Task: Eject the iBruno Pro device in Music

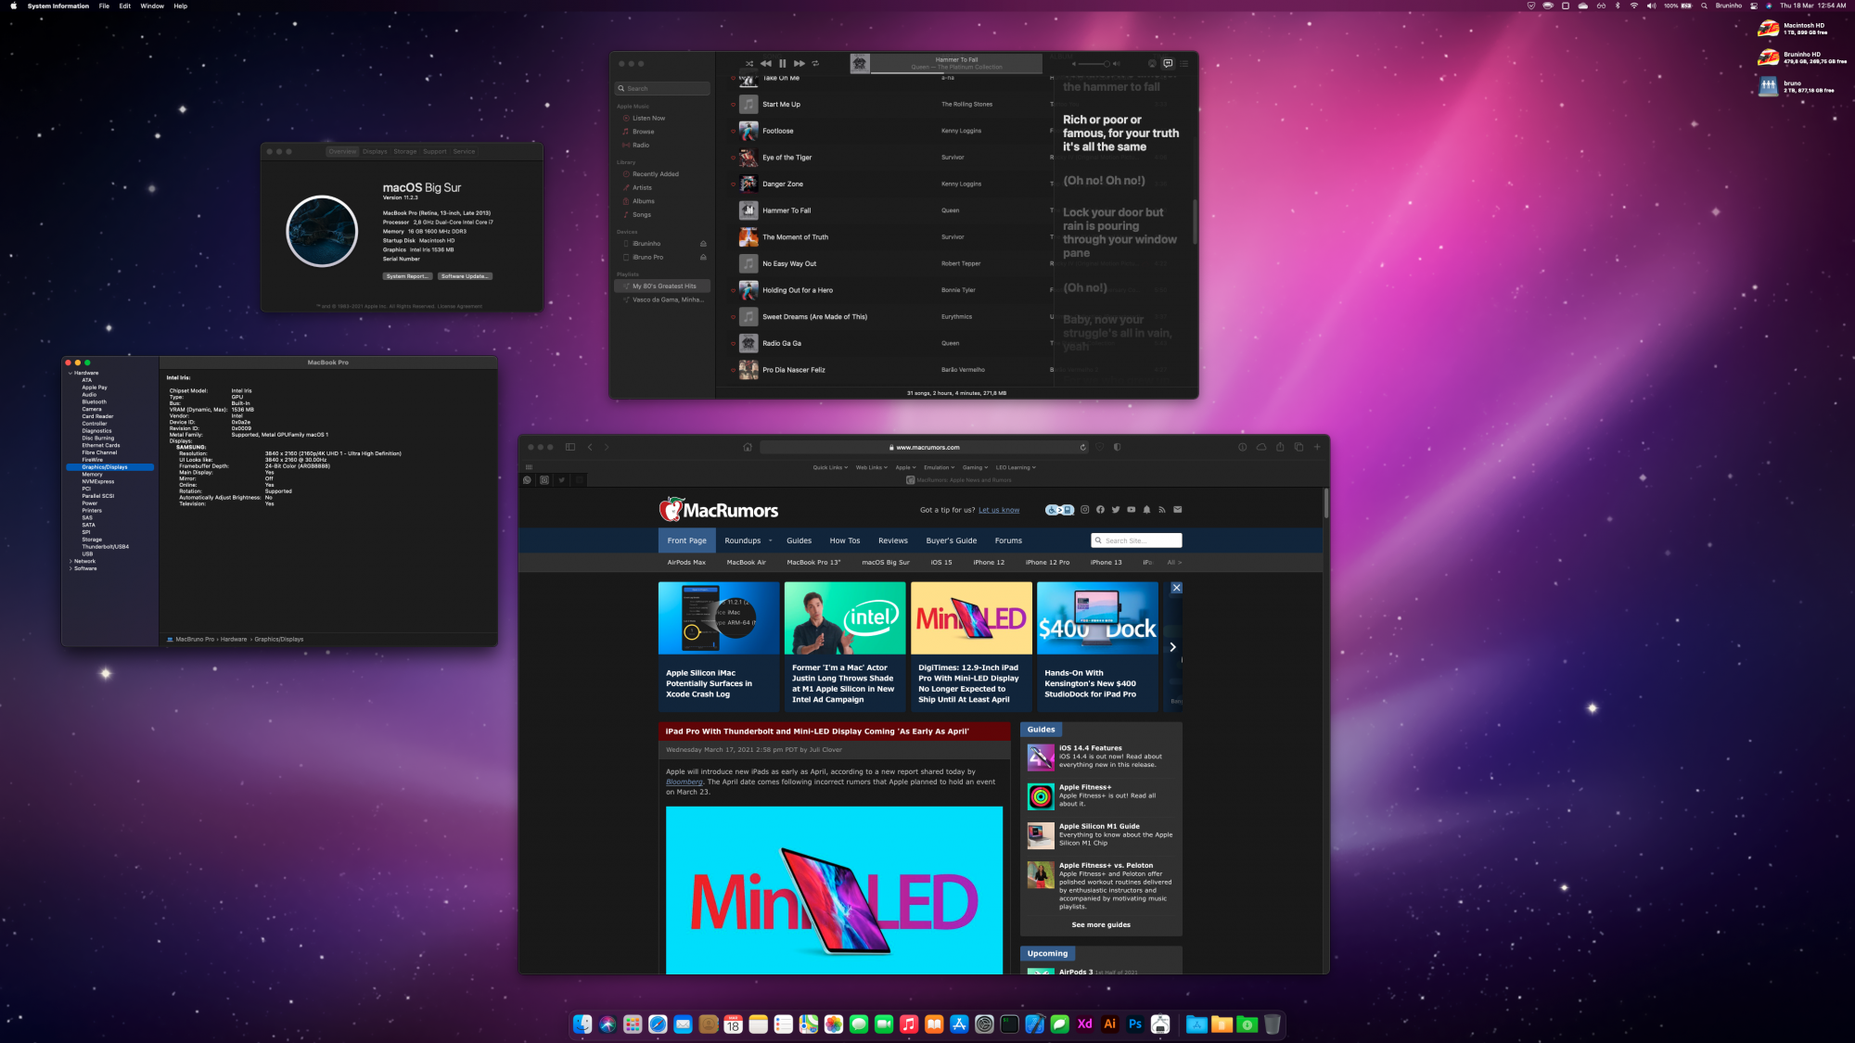Action: click(703, 258)
